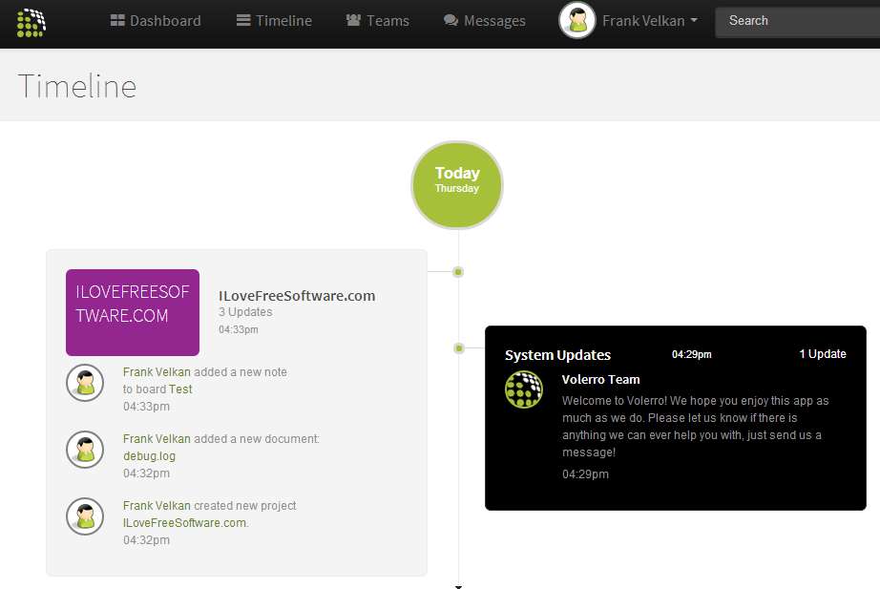Click the Volerro logo in the navbar
The image size is (880, 589).
[31, 23]
